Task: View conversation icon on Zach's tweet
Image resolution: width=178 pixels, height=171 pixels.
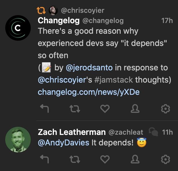Action: 153,132
